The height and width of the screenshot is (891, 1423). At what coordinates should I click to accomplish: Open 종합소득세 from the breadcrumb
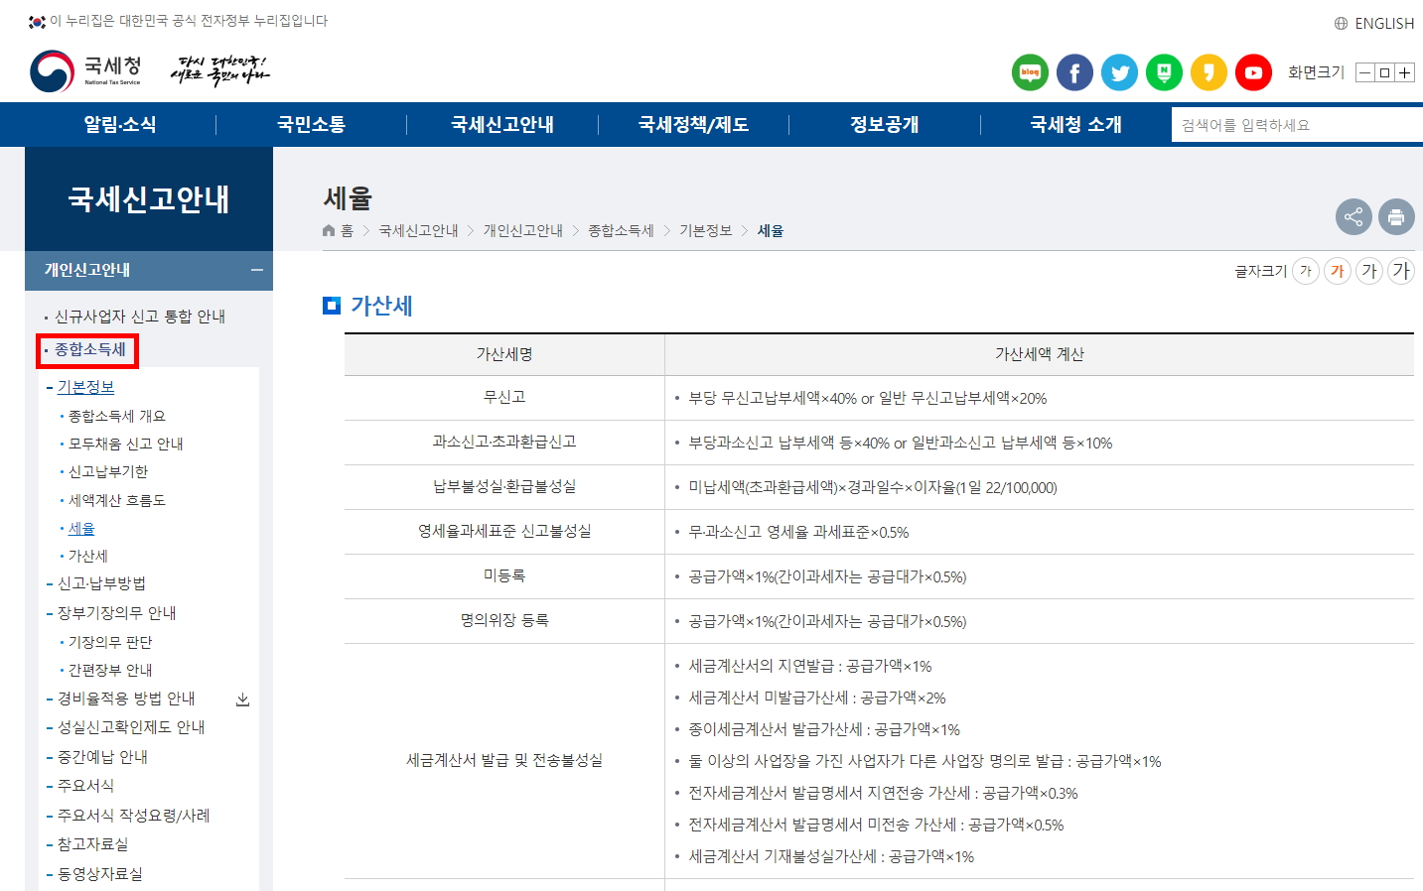[619, 229]
